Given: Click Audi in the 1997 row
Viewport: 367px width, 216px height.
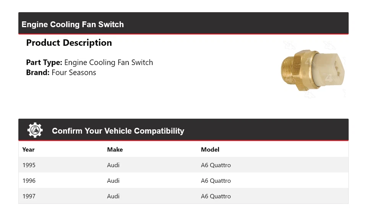Looking at the screenshot, I should click(113, 196).
